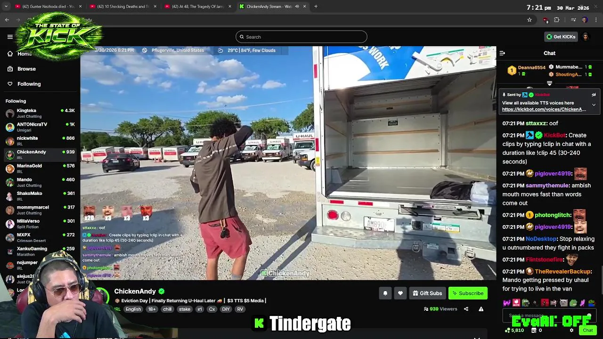Viewport: 603px width, 339px height.
Task: Click the share icon next to viewers
Action: (x=466, y=309)
